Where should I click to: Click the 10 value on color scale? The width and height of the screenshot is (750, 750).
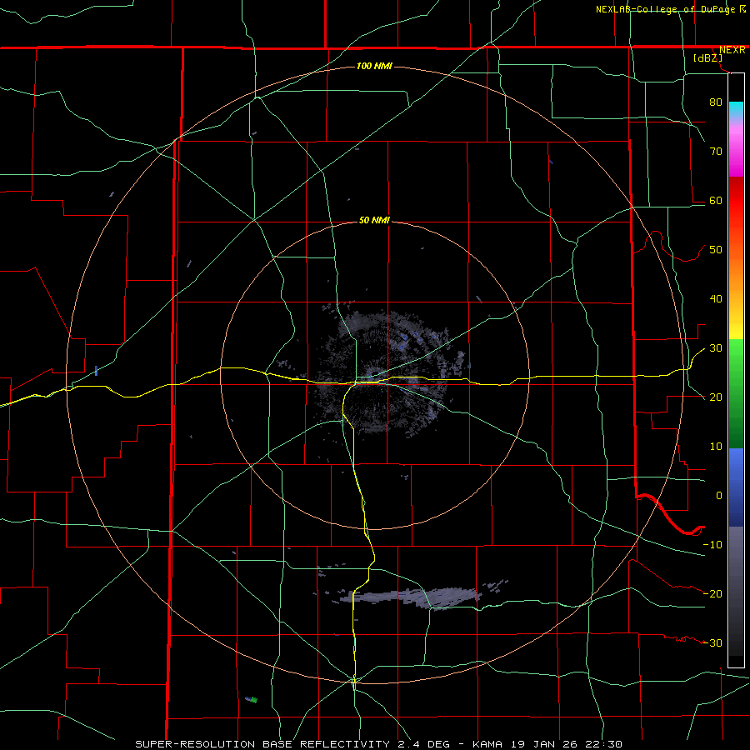pyautogui.click(x=716, y=447)
